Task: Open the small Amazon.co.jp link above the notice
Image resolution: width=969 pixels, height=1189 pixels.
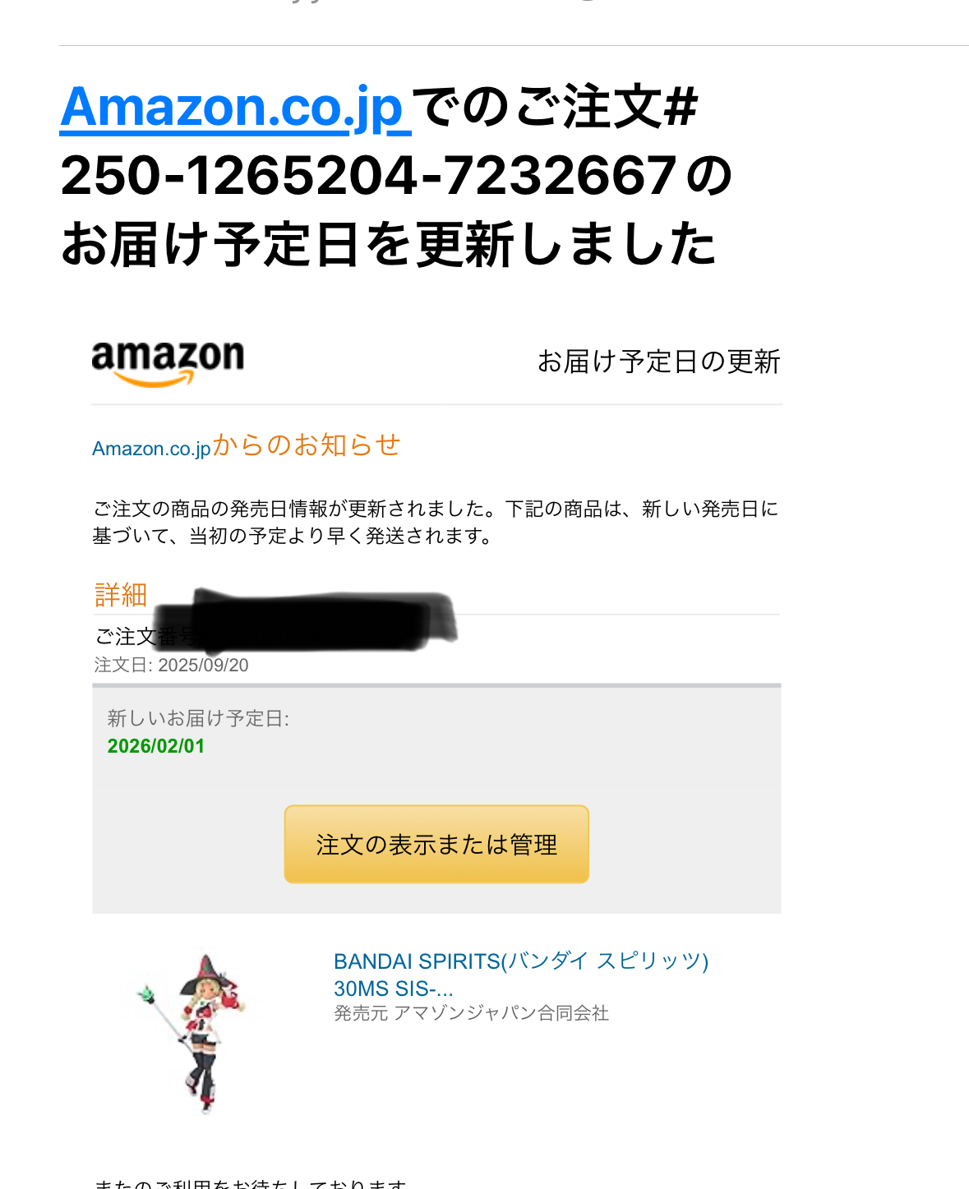Action: (x=152, y=449)
